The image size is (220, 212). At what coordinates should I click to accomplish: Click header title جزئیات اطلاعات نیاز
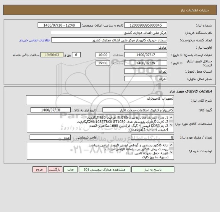click(195, 10)
